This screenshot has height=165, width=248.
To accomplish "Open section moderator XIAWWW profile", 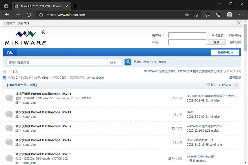I will (x=225, y=85).
